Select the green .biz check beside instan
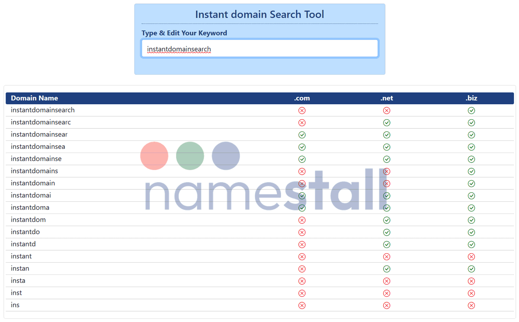 click(471, 268)
